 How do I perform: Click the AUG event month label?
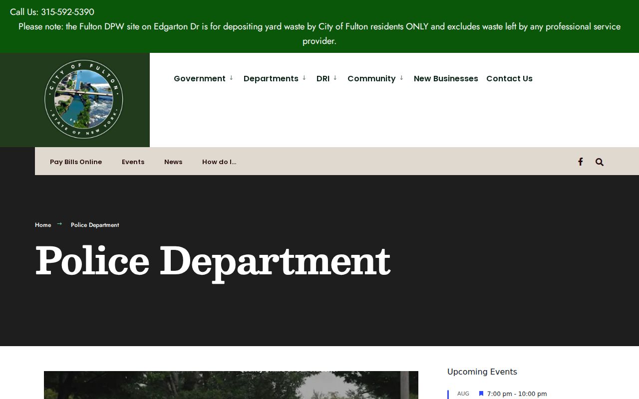tap(463, 394)
